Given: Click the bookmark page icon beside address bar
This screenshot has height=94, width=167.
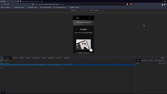Looking at the screenshot, I should [x=33, y=4].
